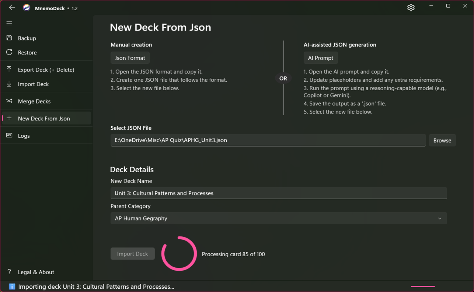The image size is (474, 292).
Task: Click the Restore refresh icon in sidebar
Action: [9, 52]
